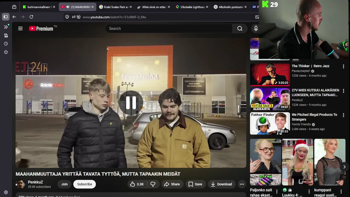Close the kuhlmanvirallinen tab

pos(54,7)
